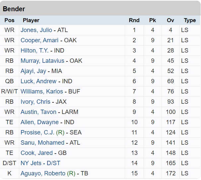The width and height of the screenshot is (201, 180).
Task: Click the Player column header
Action: [31, 20]
